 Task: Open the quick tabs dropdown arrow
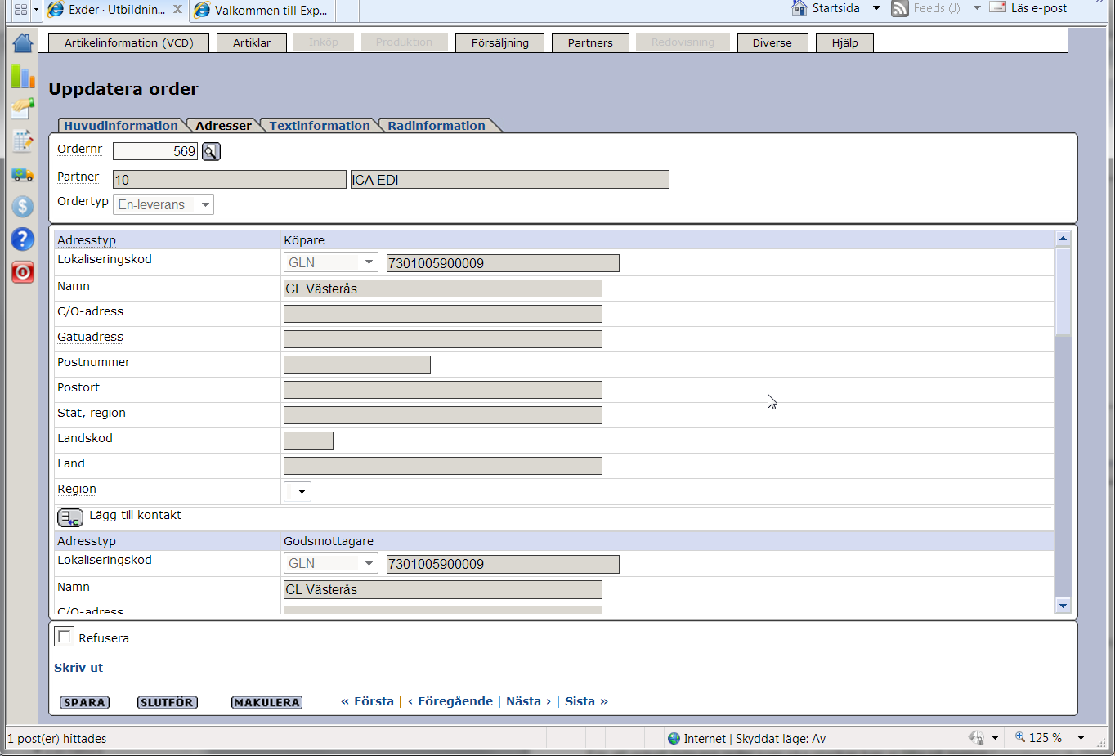coord(36,10)
